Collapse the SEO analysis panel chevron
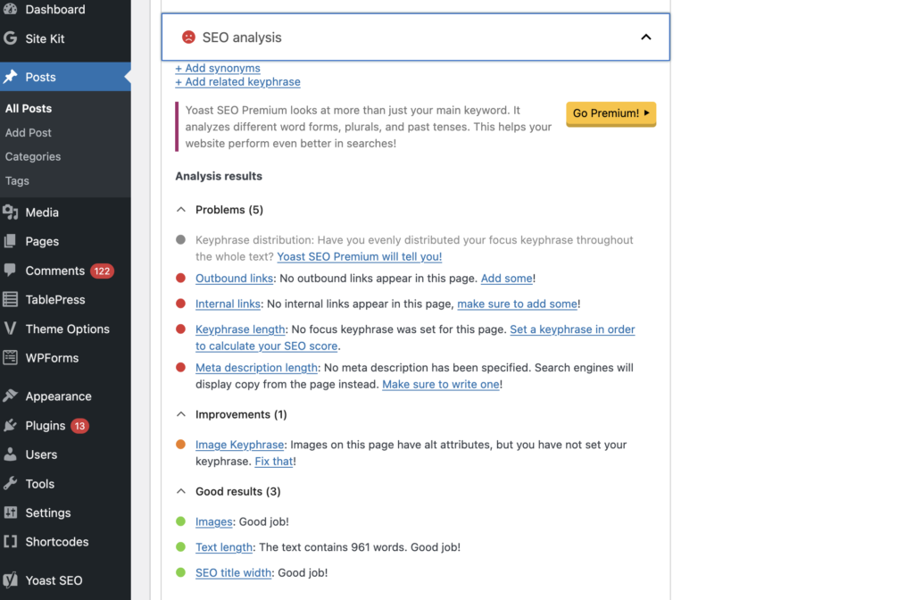This screenshot has width=914, height=600. click(646, 37)
